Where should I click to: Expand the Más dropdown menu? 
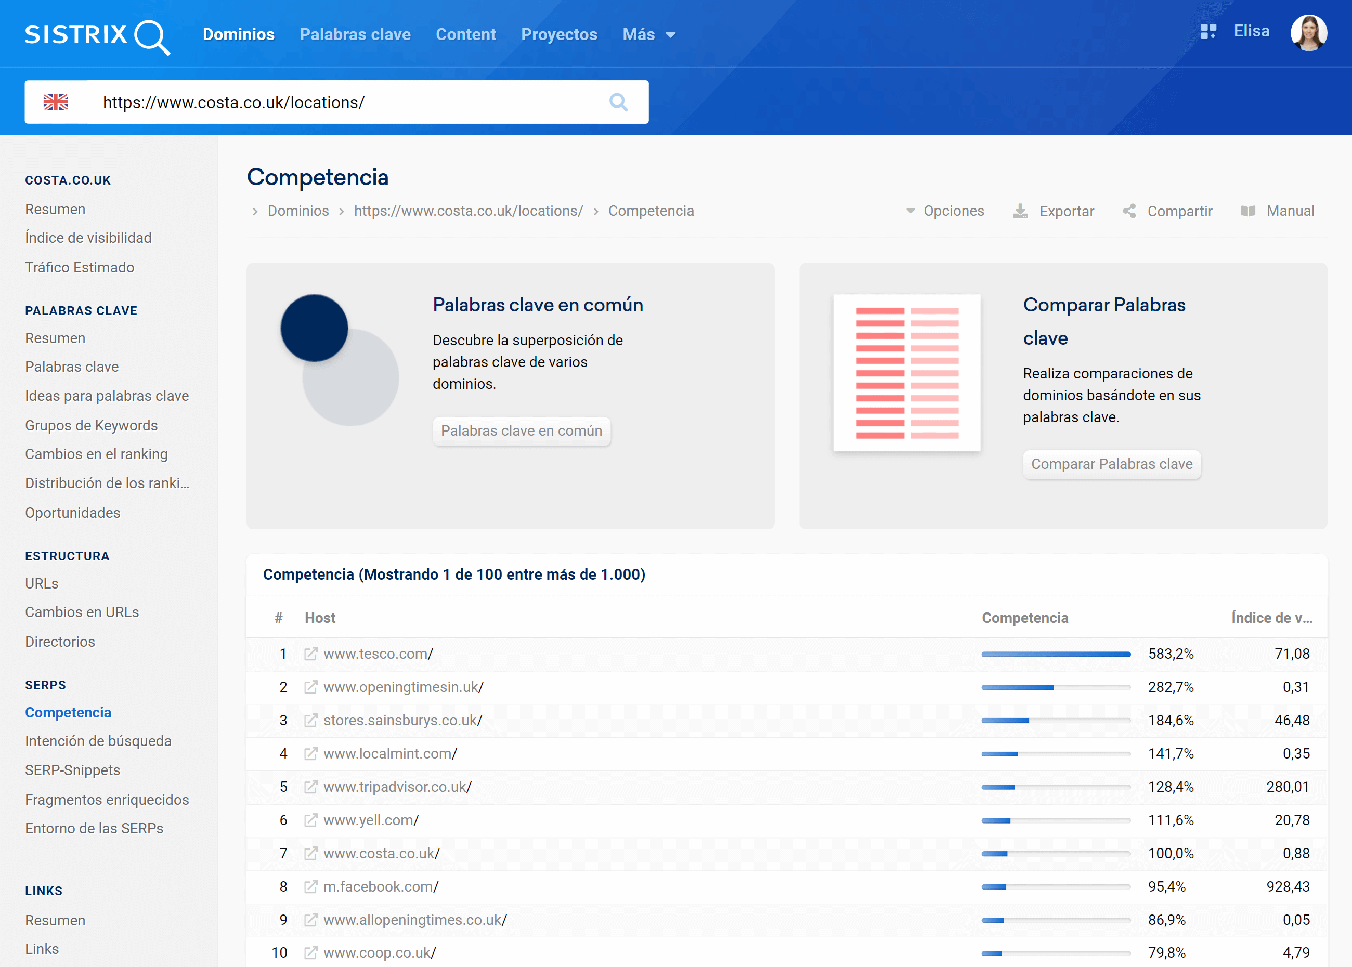point(648,34)
